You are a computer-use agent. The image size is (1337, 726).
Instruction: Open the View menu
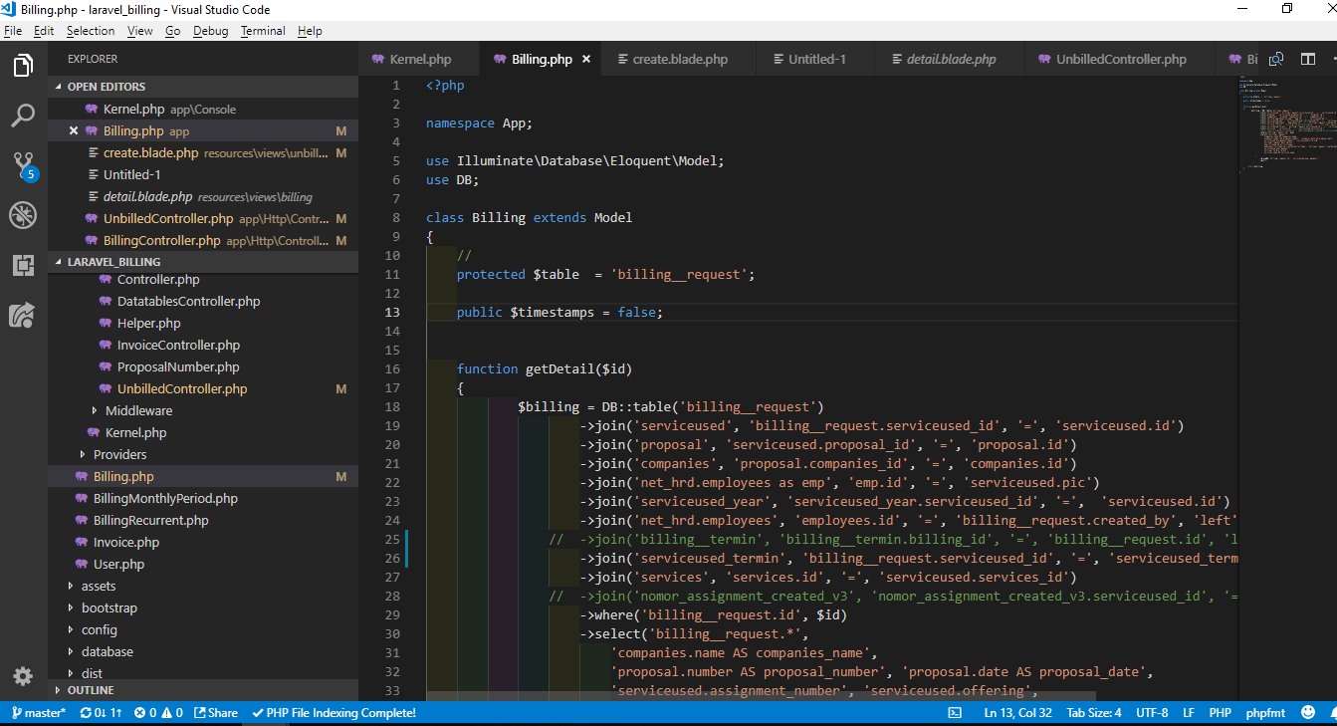point(140,31)
